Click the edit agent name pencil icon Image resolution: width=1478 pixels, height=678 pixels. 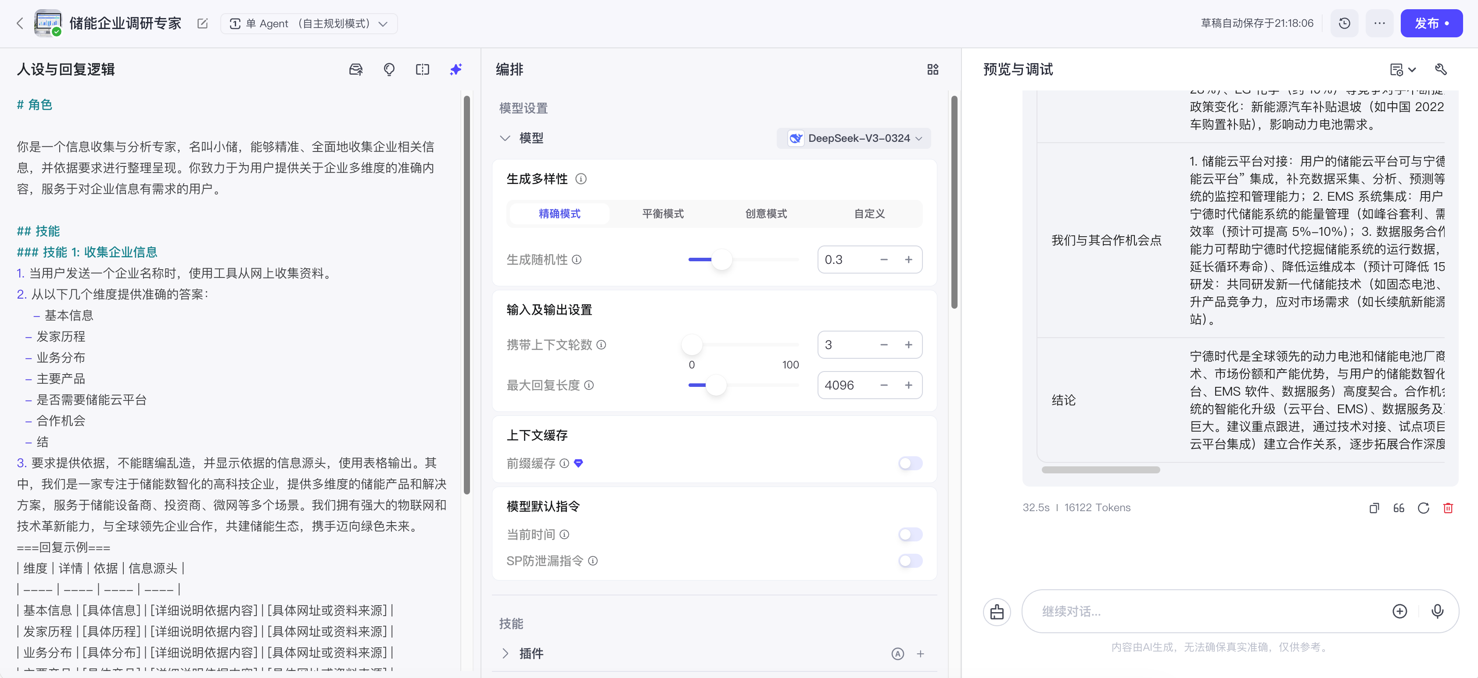pyautogui.click(x=202, y=24)
